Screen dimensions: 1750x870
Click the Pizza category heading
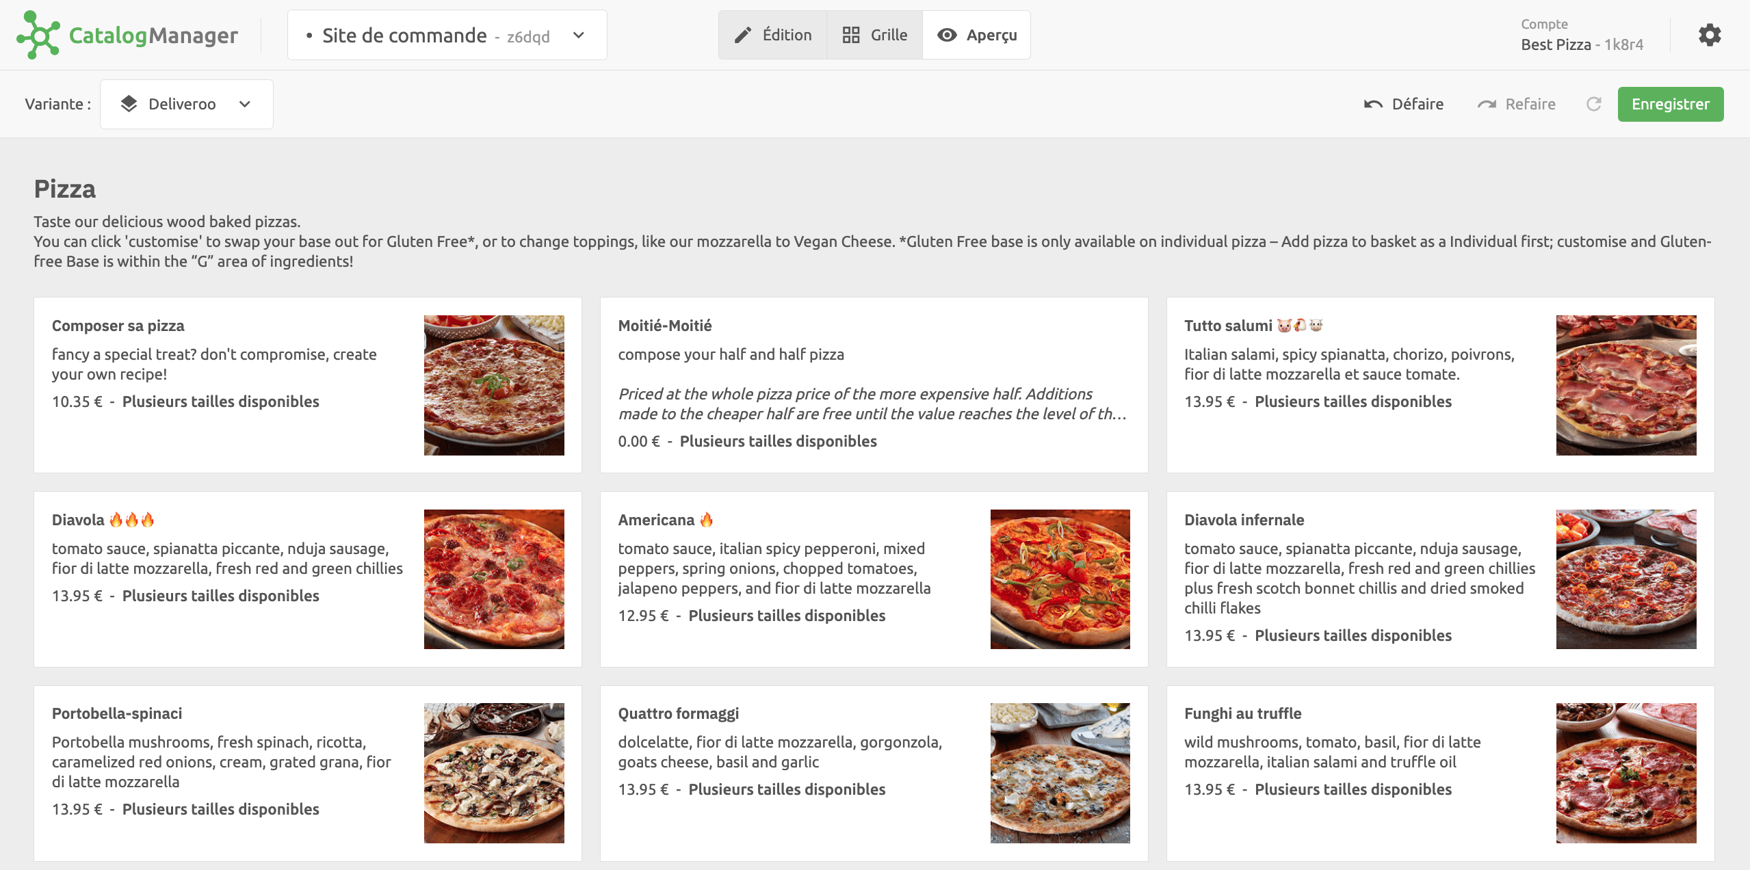click(65, 189)
